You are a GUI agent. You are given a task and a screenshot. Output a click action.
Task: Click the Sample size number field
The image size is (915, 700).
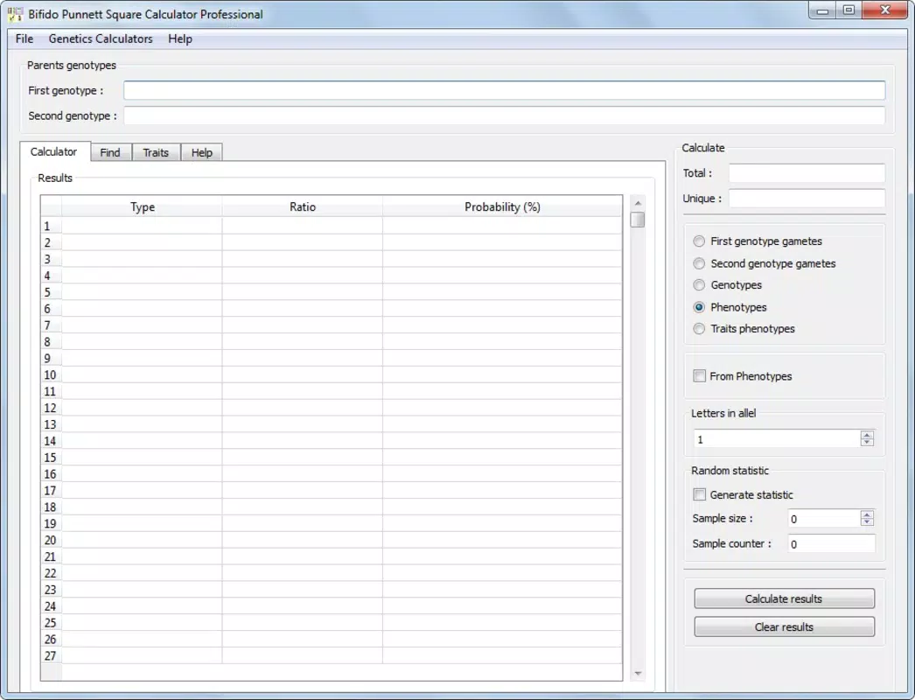pos(824,518)
